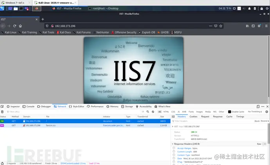Viewport: 270px width, 165px height.
Task: Switch to the Inspector tab
Action: [13, 106]
